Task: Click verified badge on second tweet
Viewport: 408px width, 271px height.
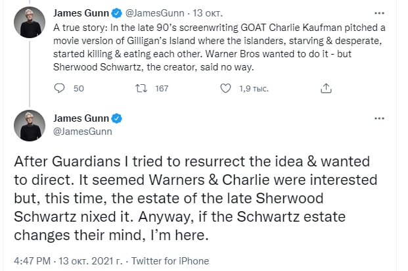Action: (x=117, y=119)
